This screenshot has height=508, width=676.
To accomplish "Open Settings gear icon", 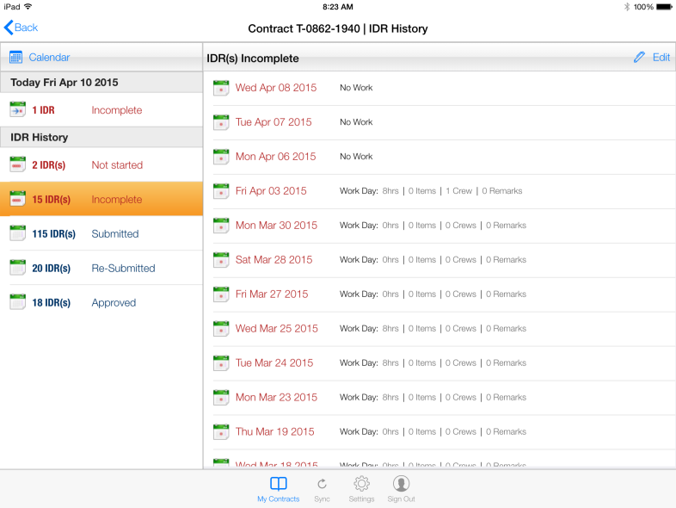I will pos(361,484).
